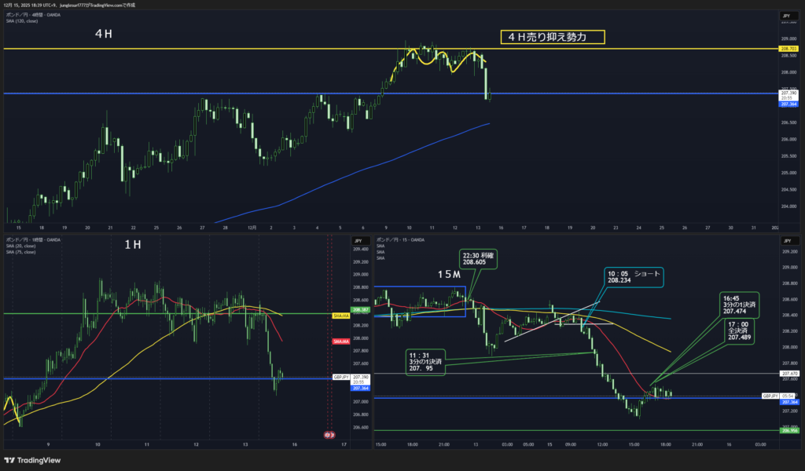Select the yellow 4H売り抑え勢力 text box
The height and width of the screenshot is (471, 805).
pyautogui.click(x=553, y=37)
